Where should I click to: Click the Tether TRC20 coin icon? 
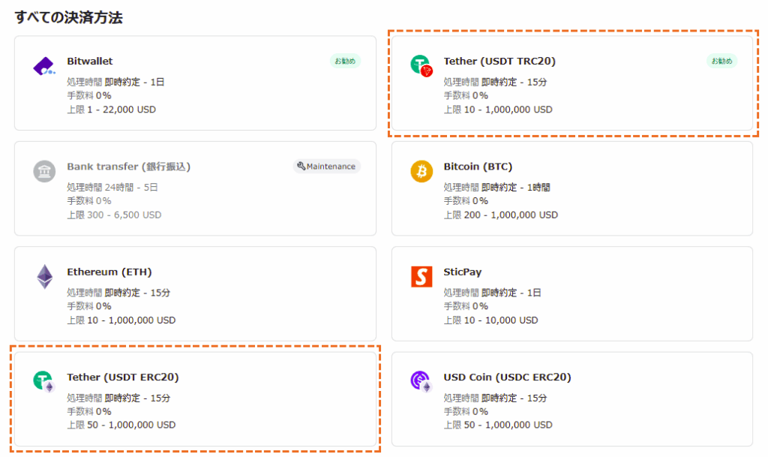click(421, 65)
